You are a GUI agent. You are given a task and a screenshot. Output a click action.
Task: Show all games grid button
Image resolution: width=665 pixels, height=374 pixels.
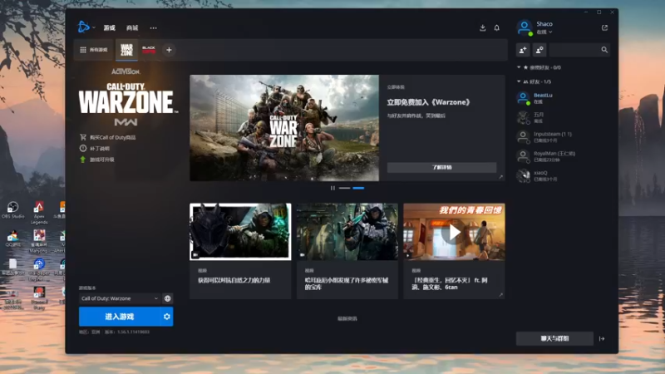(x=94, y=50)
